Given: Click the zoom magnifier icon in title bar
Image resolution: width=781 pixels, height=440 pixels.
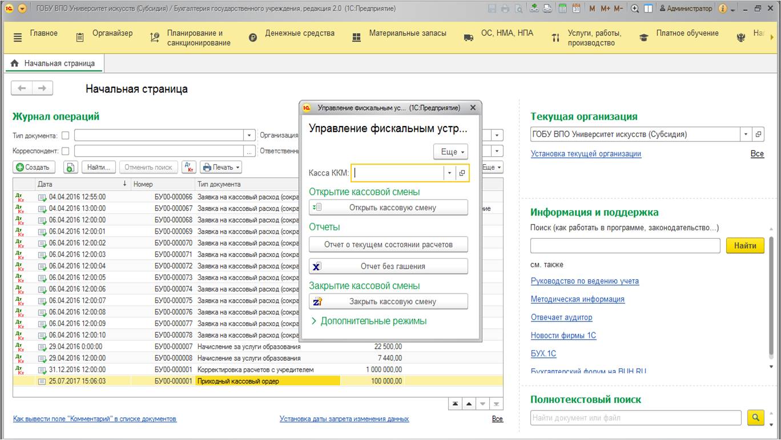Looking at the screenshot, I should pos(635,9).
